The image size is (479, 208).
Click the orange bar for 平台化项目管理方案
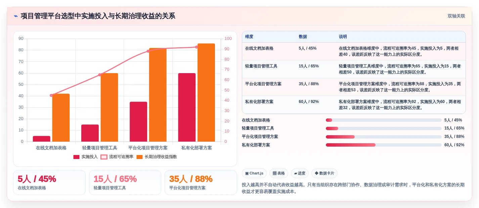[x=158, y=95]
